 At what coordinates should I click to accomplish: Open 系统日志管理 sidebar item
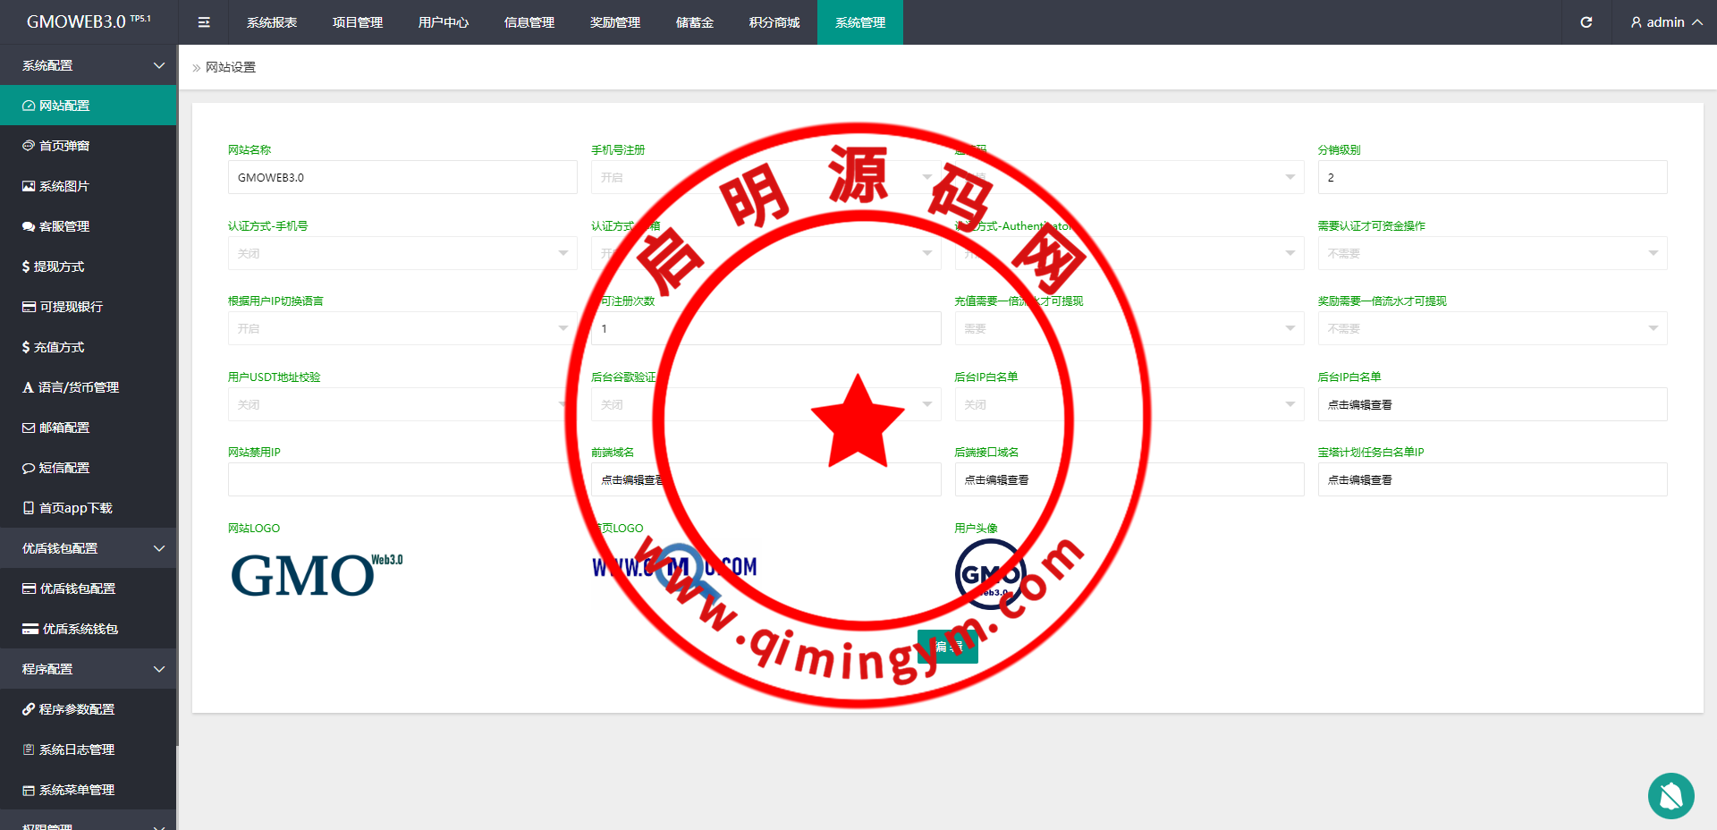point(76,750)
